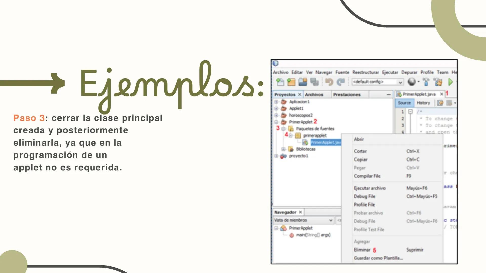Switch to the Archivos tab
This screenshot has width=486, height=273.
(x=314, y=94)
